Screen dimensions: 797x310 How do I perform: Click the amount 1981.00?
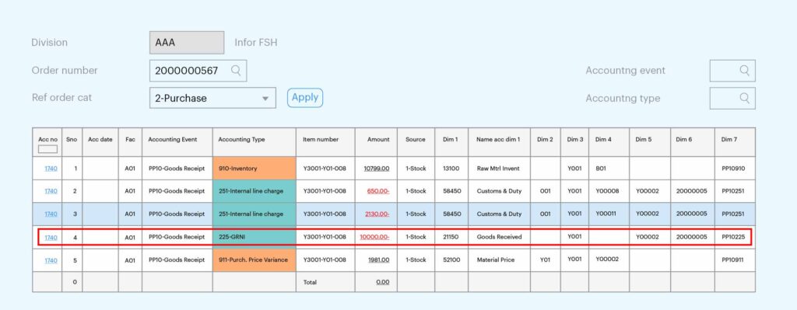[x=379, y=259]
